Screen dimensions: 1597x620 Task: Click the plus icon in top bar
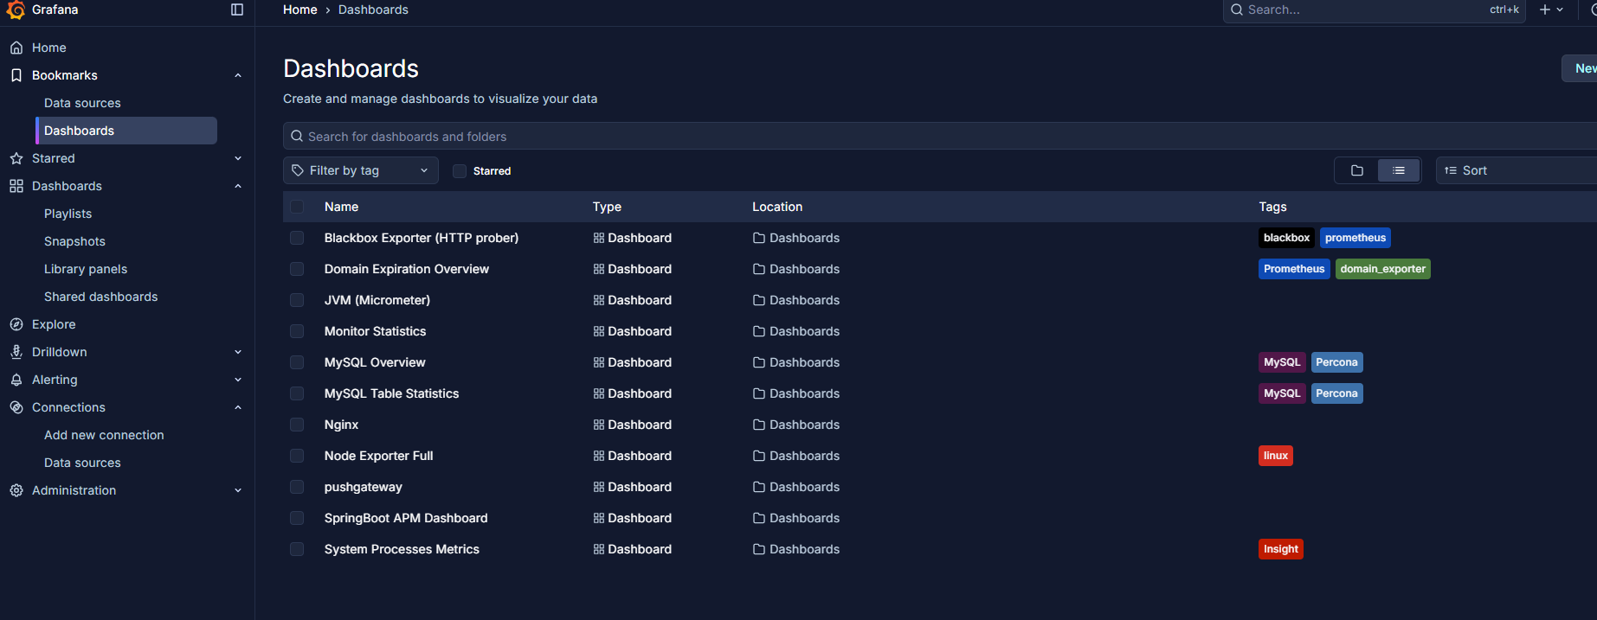(x=1545, y=10)
